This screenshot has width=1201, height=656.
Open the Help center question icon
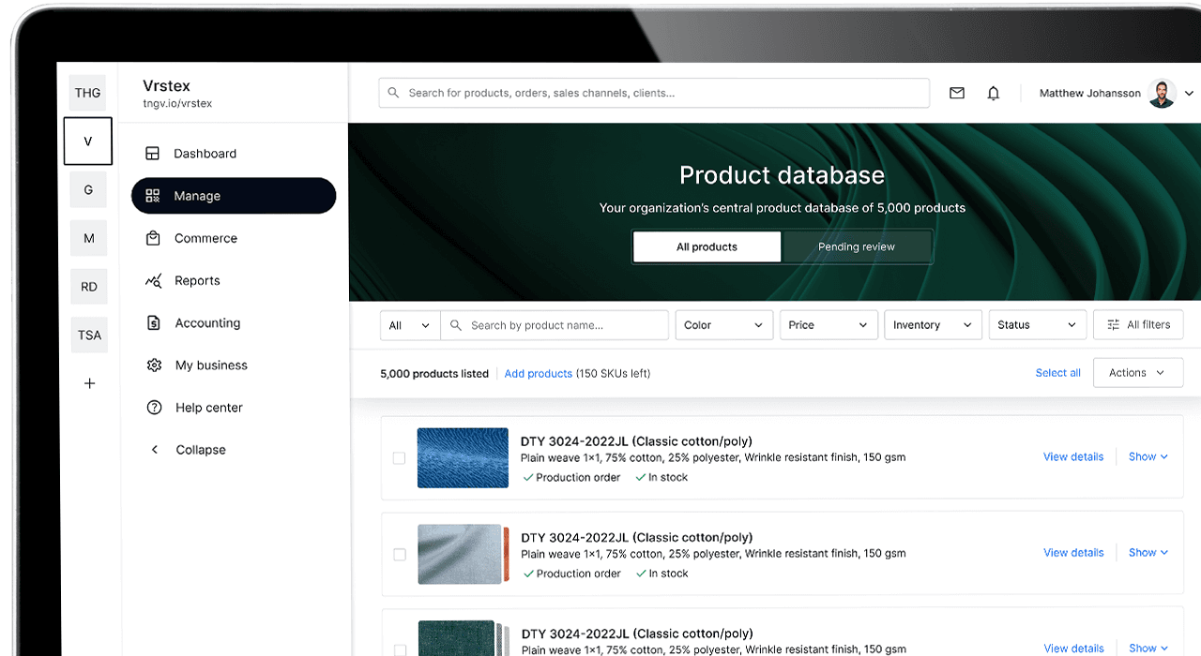pyautogui.click(x=154, y=408)
